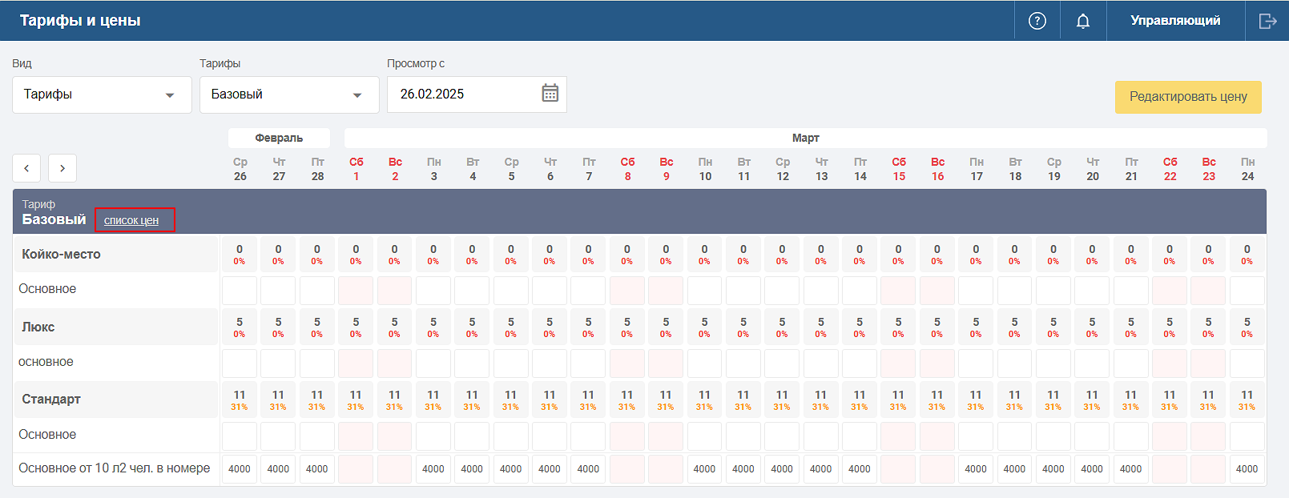The height and width of the screenshot is (498, 1289).
Task: Click the Редактировать цену button
Action: 1188,97
